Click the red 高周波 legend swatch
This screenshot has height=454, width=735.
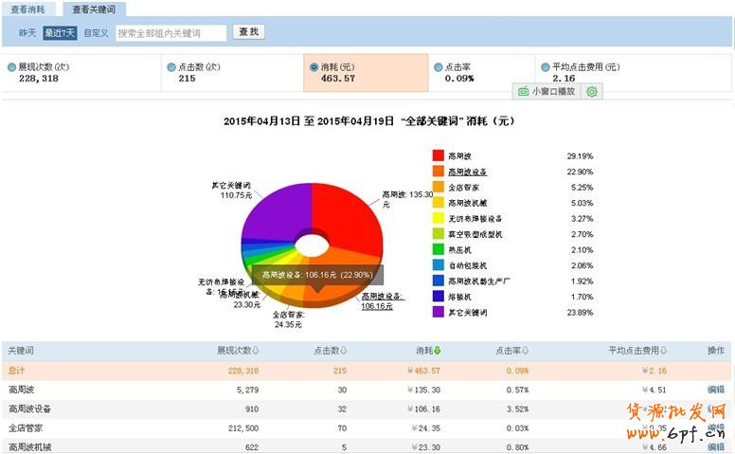(x=439, y=155)
